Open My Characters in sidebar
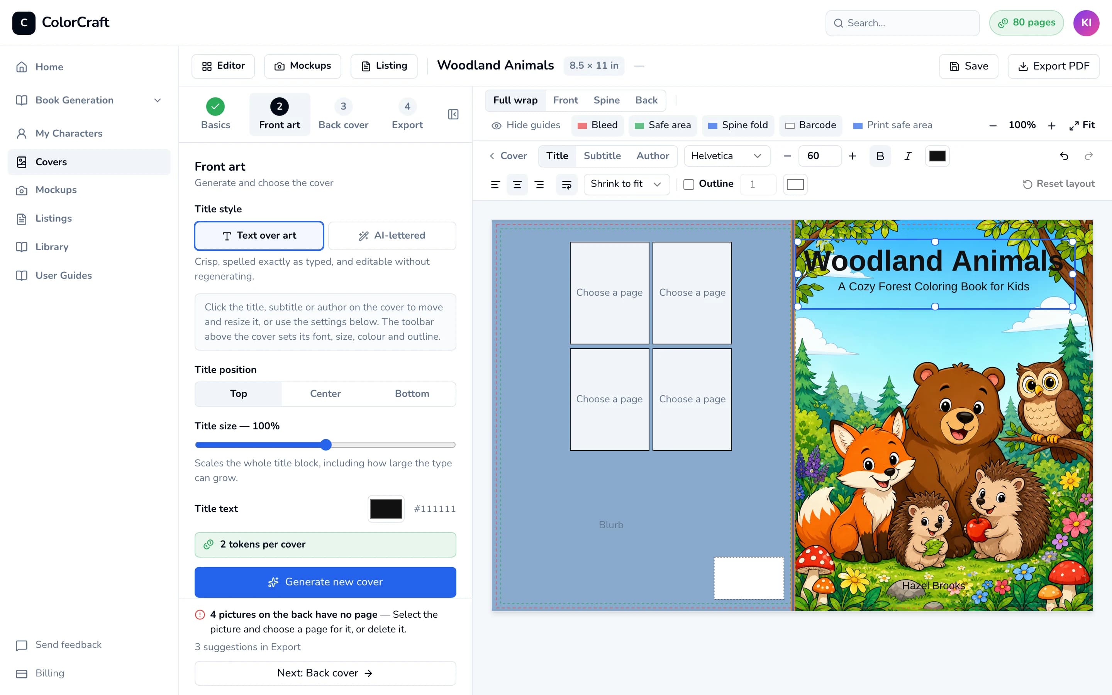The image size is (1112, 695). 89,133
